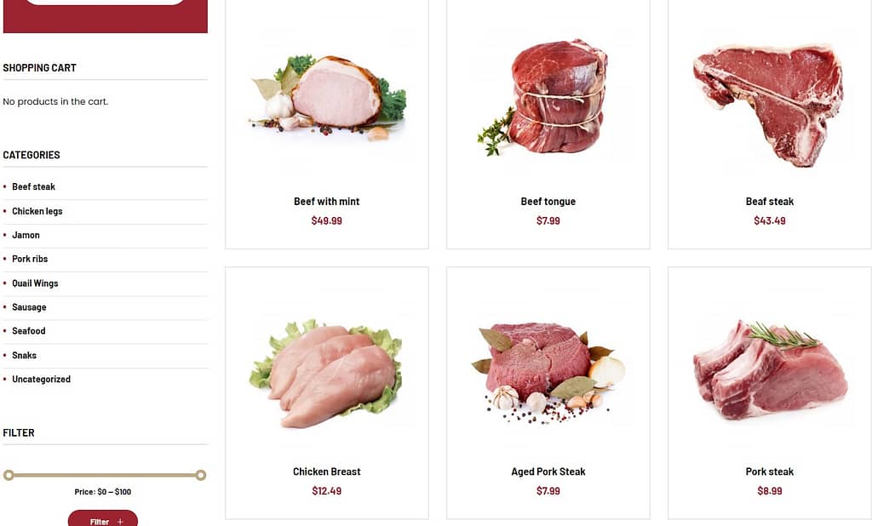Click the red Filter button
The height and width of the screenshot is (526, 872).
(103, 519)
